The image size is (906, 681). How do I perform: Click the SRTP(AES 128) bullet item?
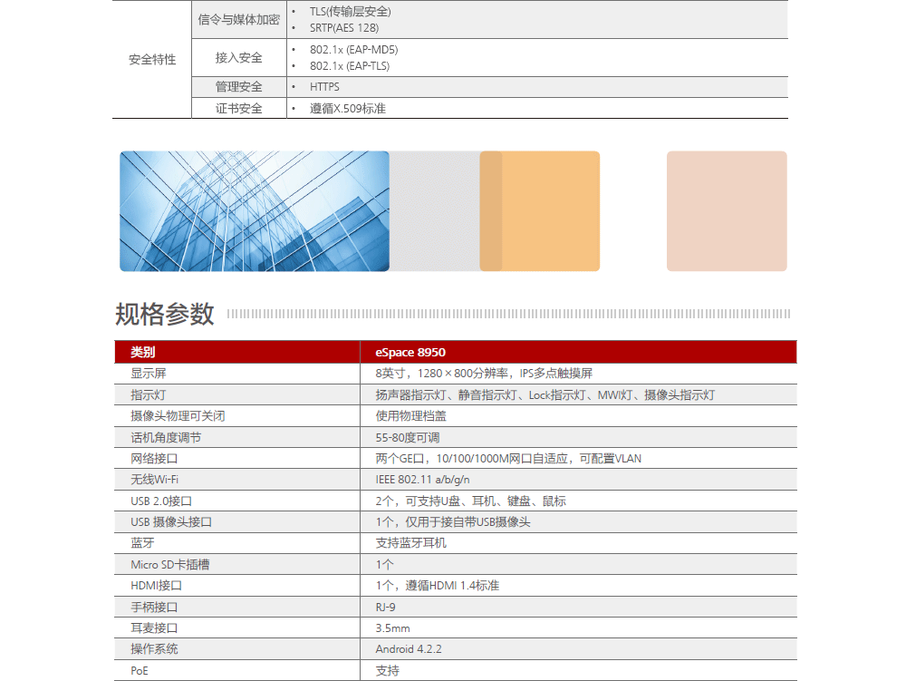344,29
